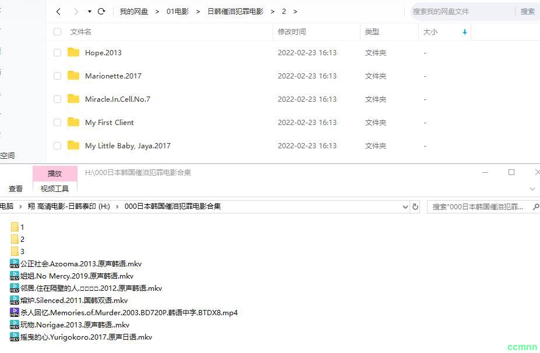The image size is (540, 353).
Task: Open 杀人回忆 Memories.of.Murder mp4 file
Action: tap(129, 313)
